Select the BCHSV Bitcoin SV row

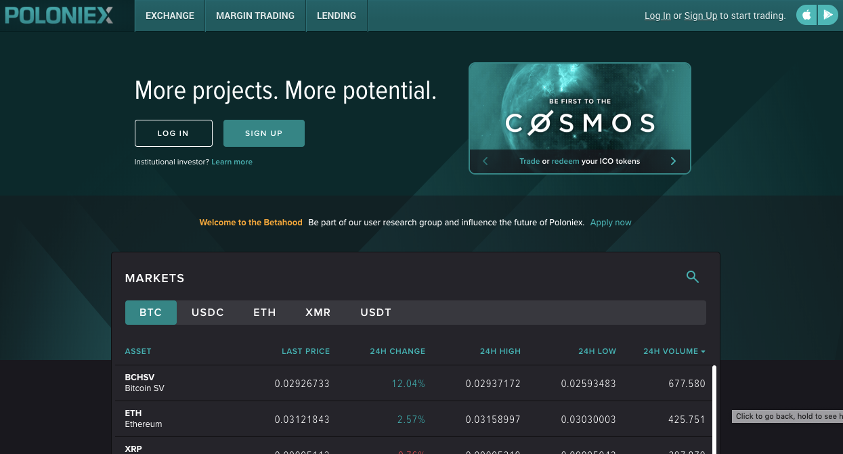(413, 383)
